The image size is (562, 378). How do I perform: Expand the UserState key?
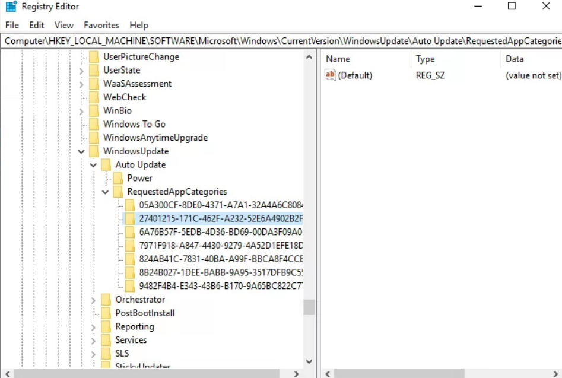[x=81, y=71]
